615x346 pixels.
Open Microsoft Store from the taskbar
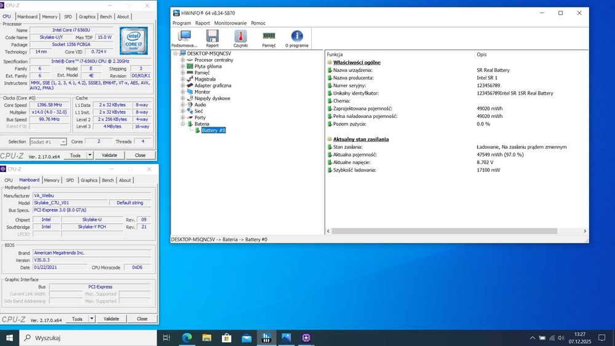(x=227, y=338)
